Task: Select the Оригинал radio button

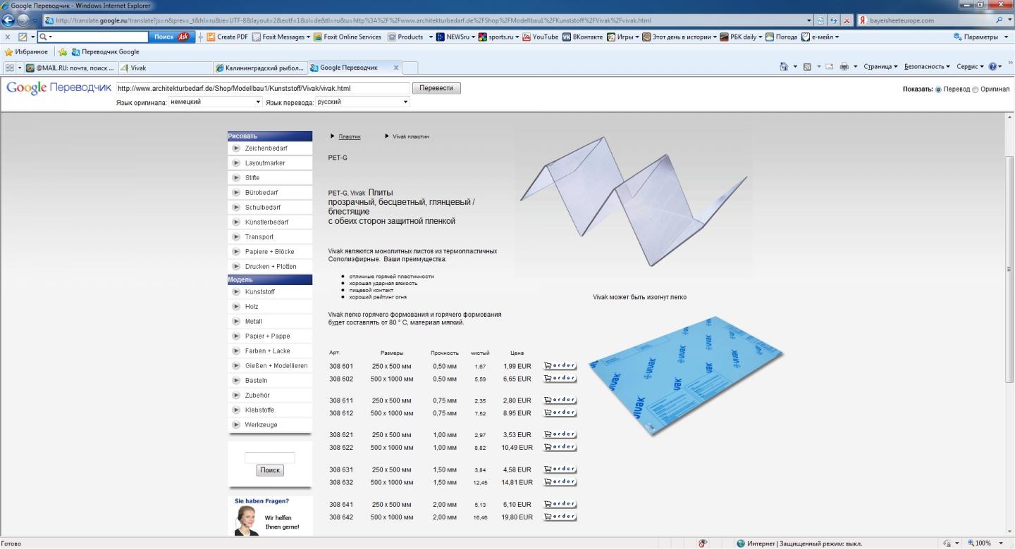Action: (976, 89)
